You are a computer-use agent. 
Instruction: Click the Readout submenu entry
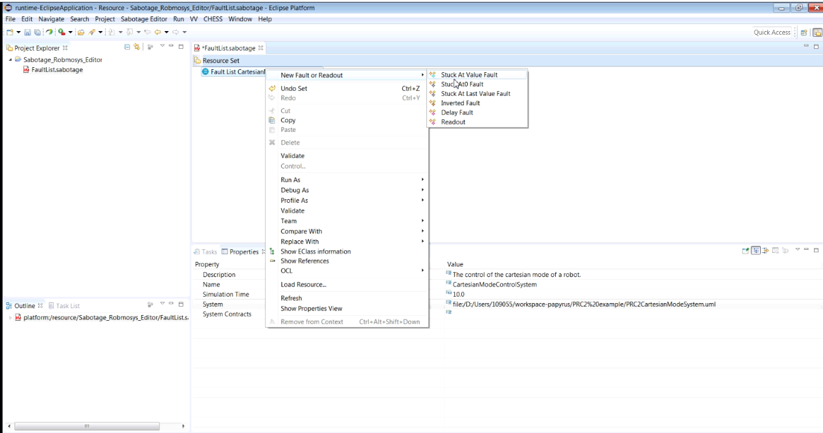pos(453,122)
